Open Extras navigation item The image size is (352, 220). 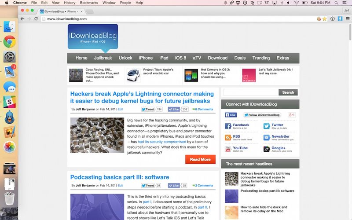point(282,58)
